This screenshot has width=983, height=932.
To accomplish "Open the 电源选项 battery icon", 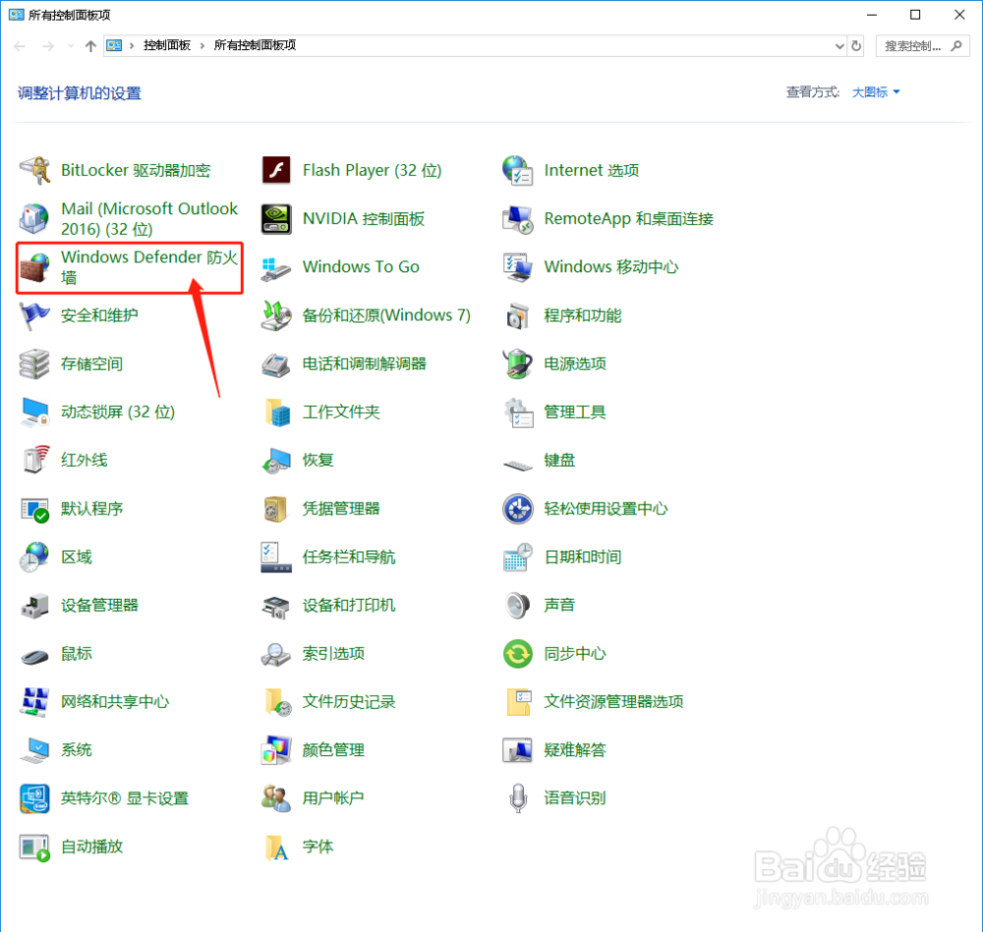I will coord(517,364).
